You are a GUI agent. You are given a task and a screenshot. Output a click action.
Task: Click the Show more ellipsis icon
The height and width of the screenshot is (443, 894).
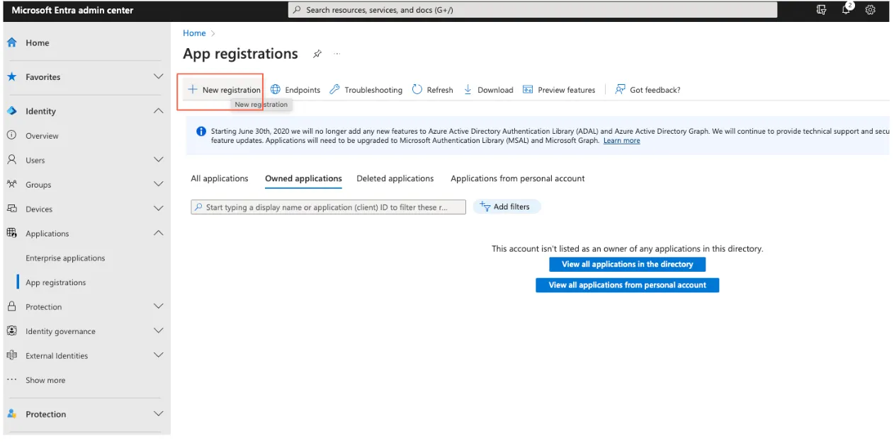coord(11,380)
